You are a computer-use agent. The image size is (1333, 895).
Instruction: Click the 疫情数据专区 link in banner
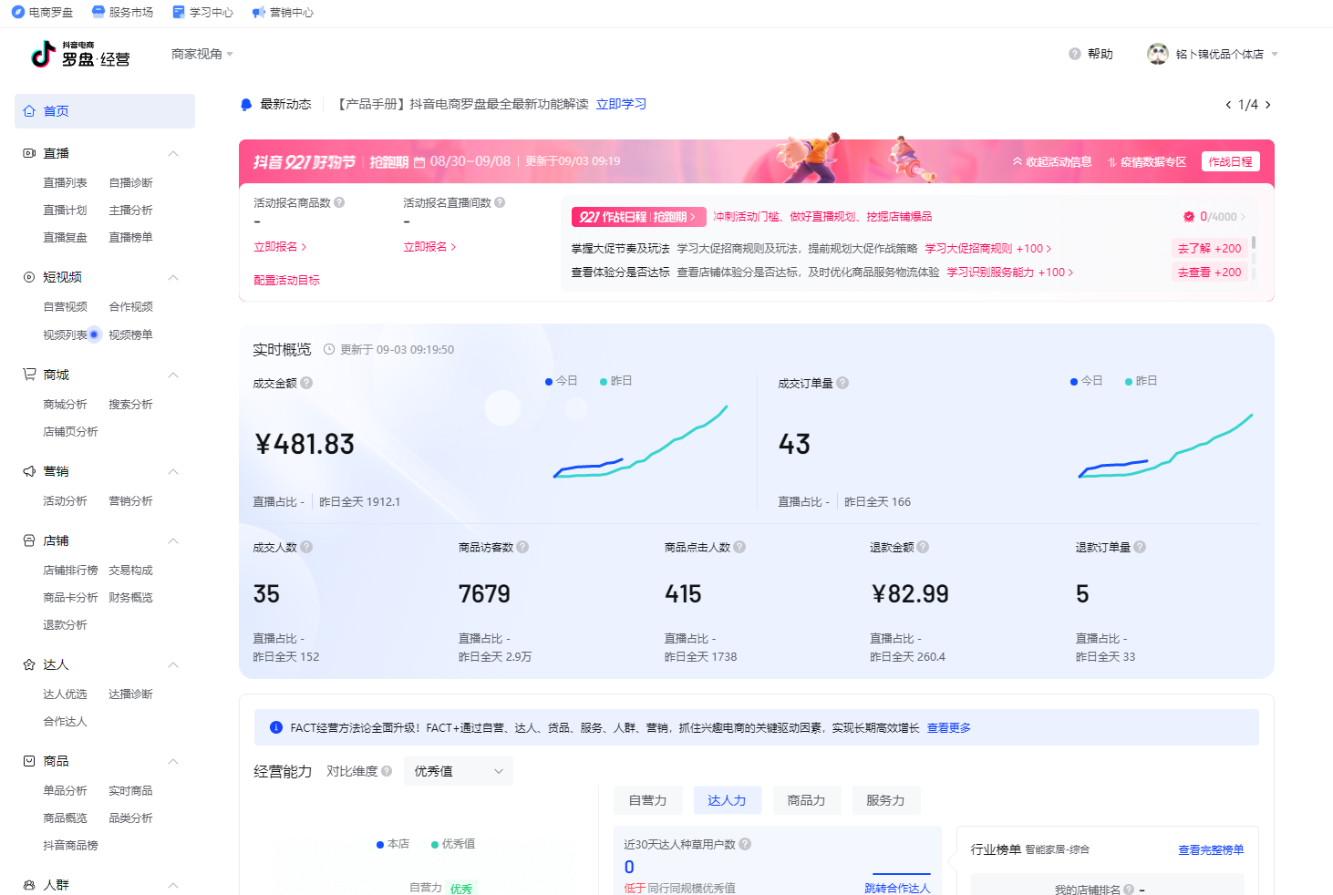click(x=1147, y=161)
